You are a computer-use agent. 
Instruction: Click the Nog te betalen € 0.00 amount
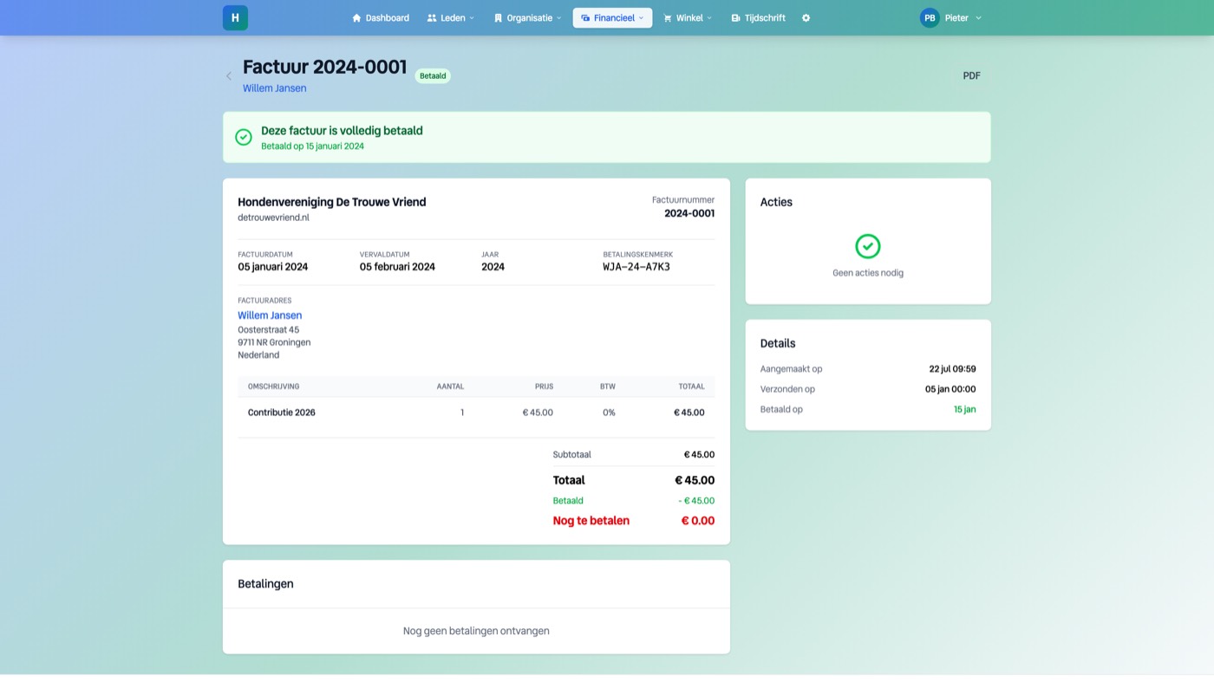click(698, 521)
